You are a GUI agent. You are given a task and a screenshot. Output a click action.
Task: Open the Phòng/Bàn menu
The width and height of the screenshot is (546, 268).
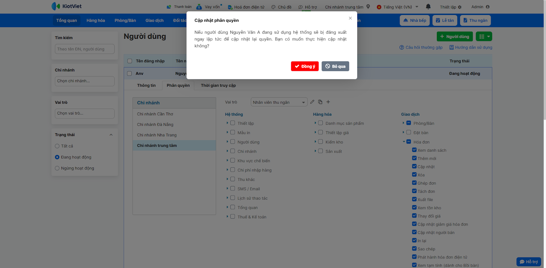click(x=125, y=20)
